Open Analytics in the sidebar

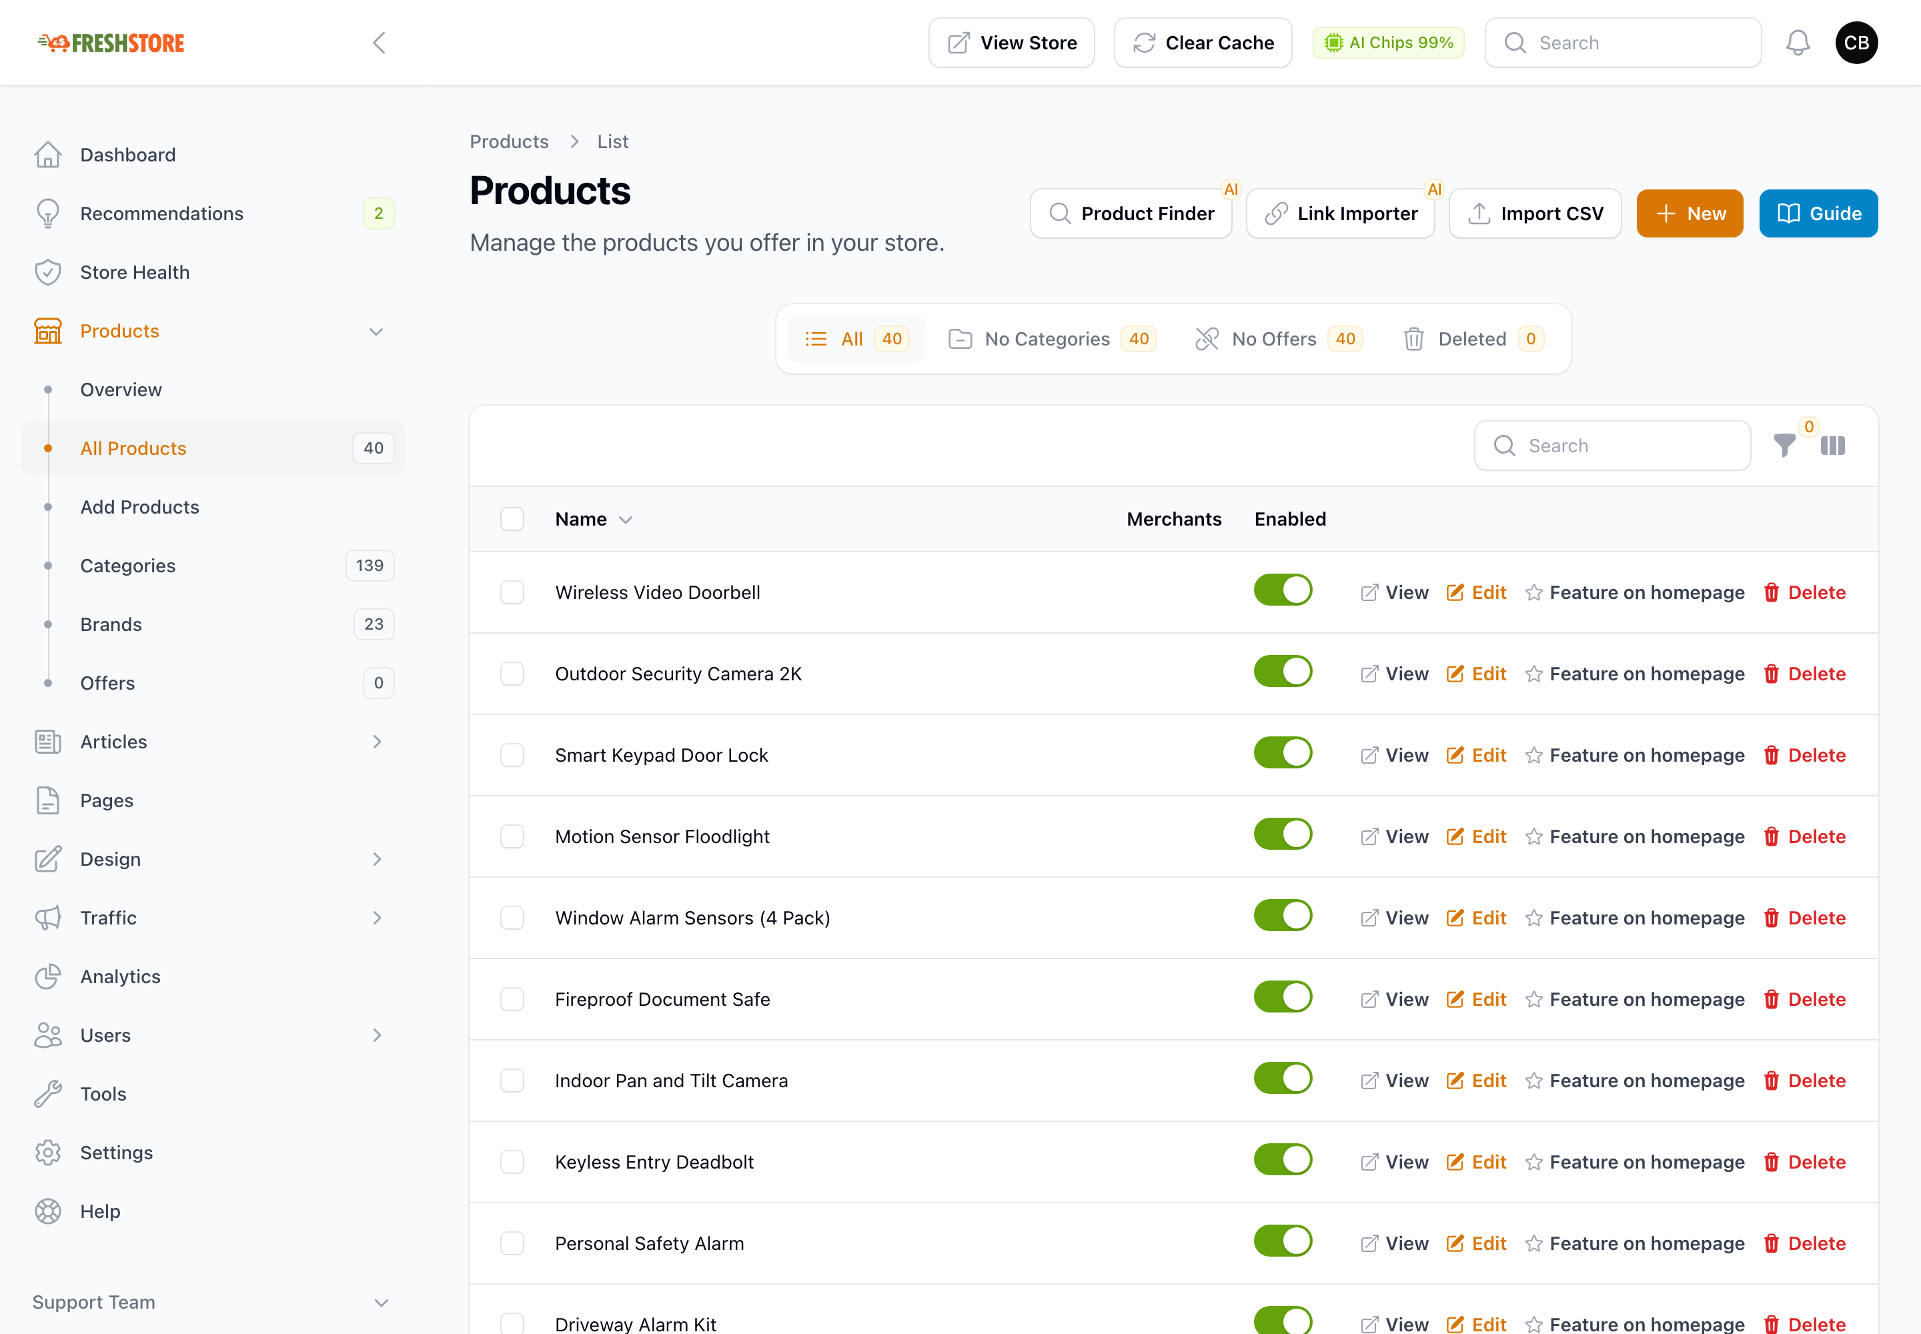click(213, 976)
